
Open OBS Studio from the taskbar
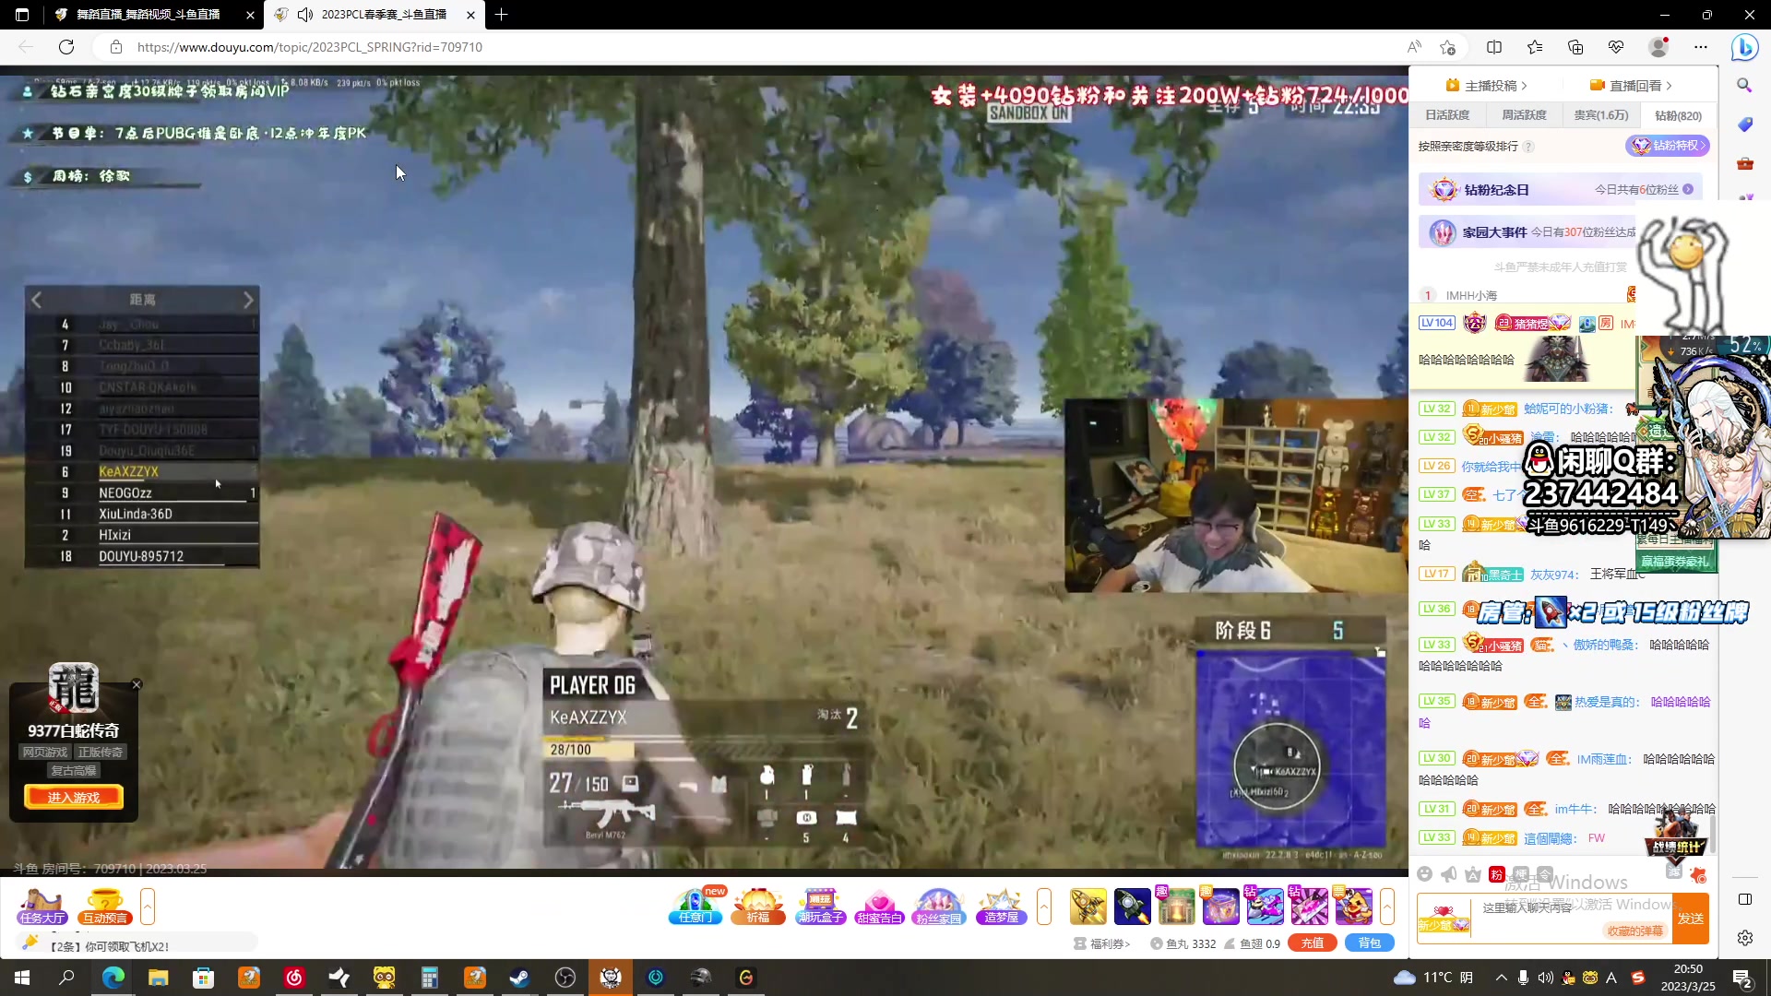[565, 978]
